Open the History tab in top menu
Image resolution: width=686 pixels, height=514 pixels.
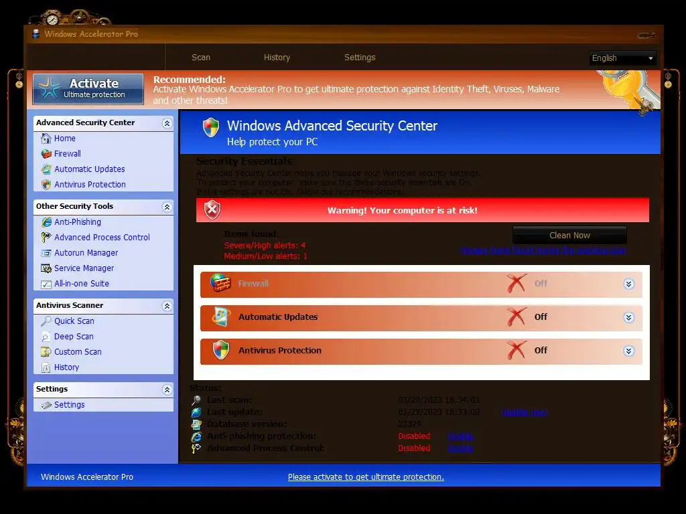coord(277,58)
